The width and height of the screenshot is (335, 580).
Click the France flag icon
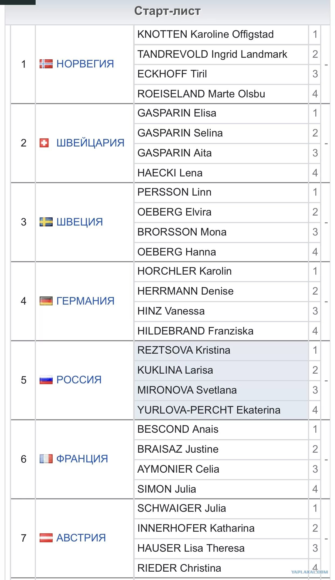(x=46, y=459)
